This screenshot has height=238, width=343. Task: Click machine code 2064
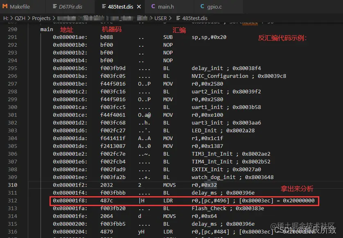click(x=106, y=216)
